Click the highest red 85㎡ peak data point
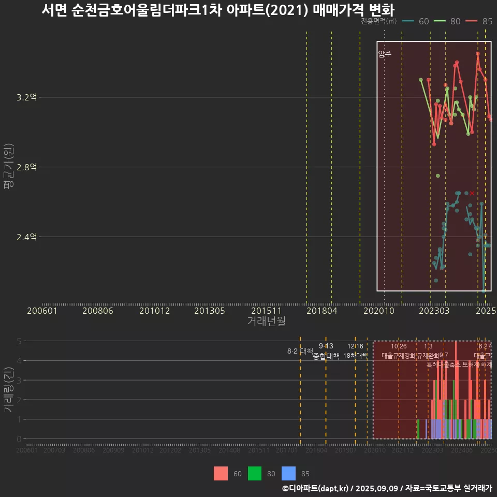This screenshot has width=497, height=497. (478, 54)
